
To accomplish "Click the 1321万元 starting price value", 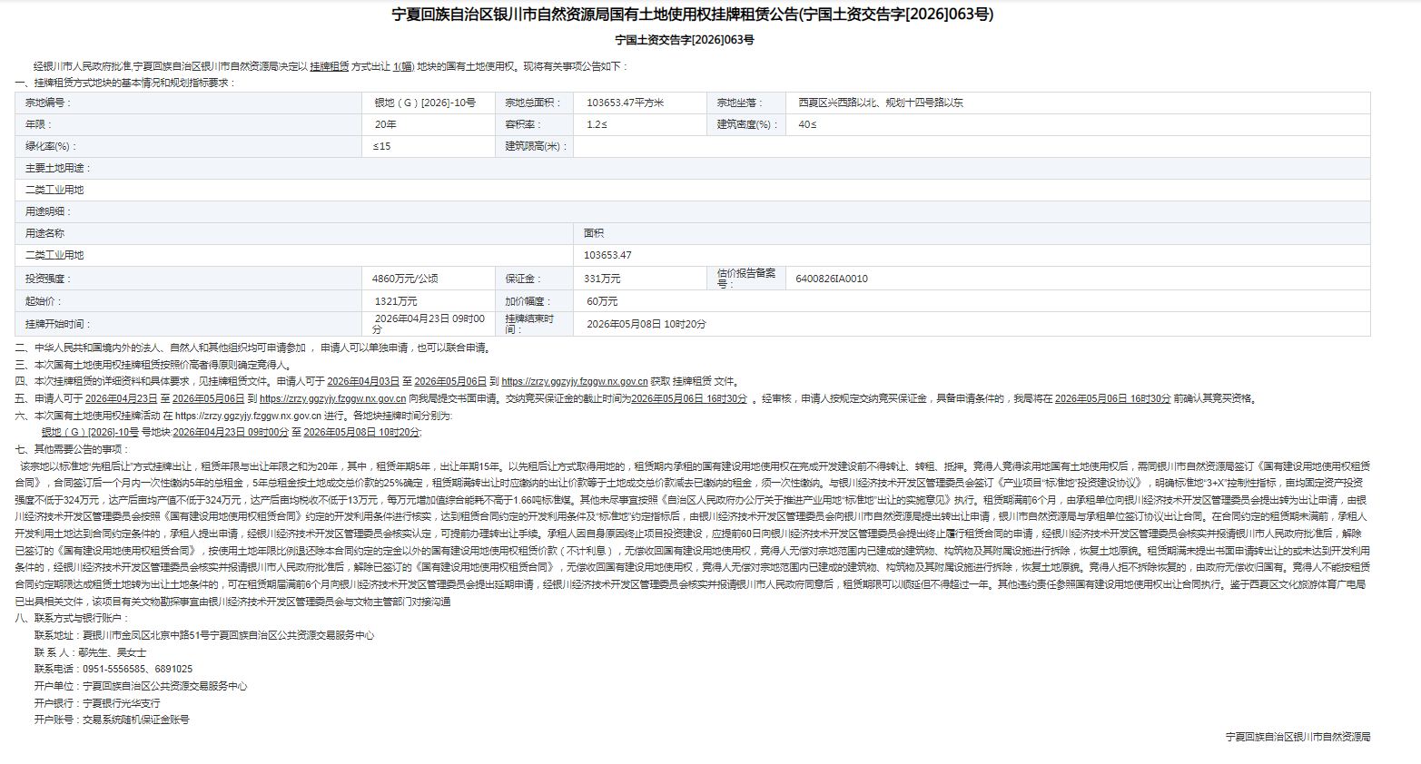I will [396, 301].
